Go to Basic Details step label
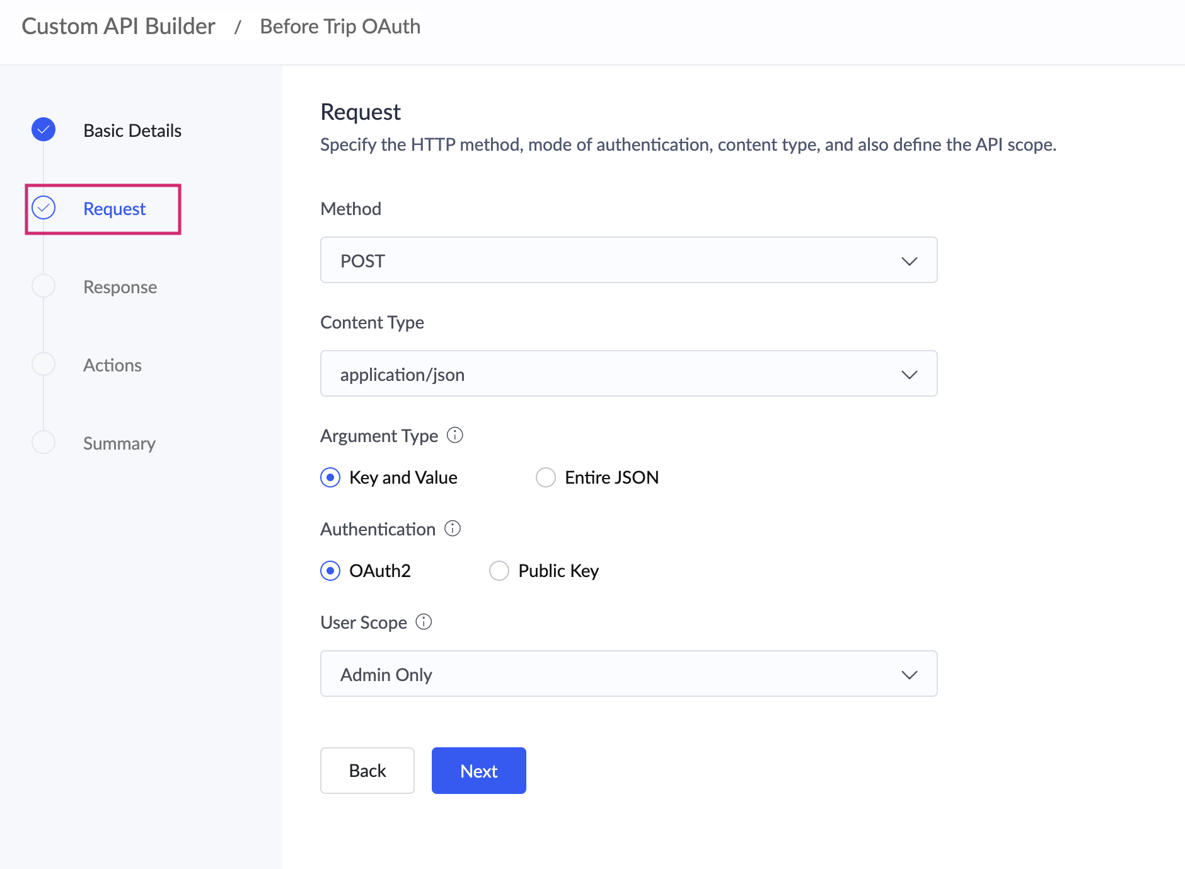This screenshot has width=1185, height=869. click(x=132, y=131)
